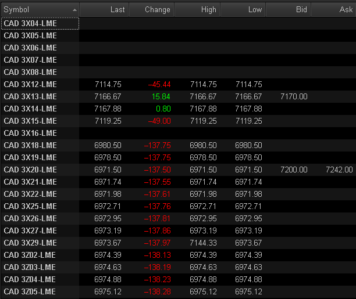Select the CAD 3X29-LME symbol
This screenshot has height=299, width=356.
[30, 243]
